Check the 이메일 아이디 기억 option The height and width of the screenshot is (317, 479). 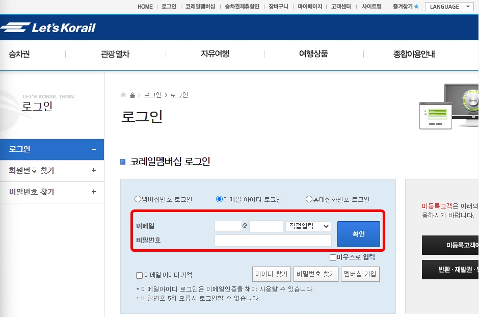point(139,275)
